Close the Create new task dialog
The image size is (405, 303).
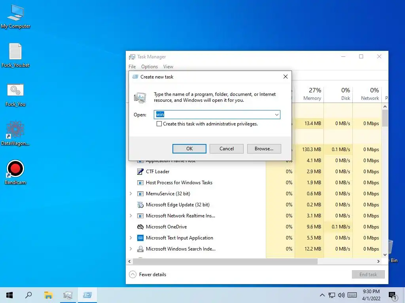coord(286,77)
